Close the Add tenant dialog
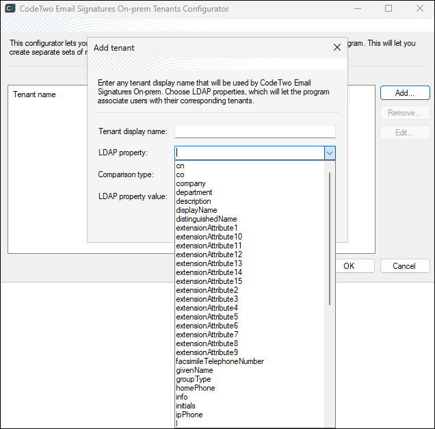 click(337, 48)
